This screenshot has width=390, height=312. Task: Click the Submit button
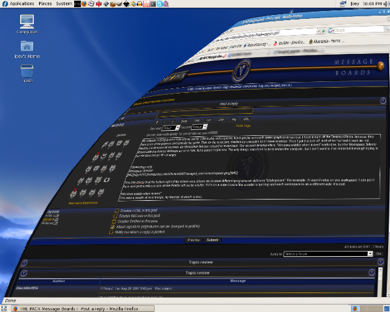[213, 240]
